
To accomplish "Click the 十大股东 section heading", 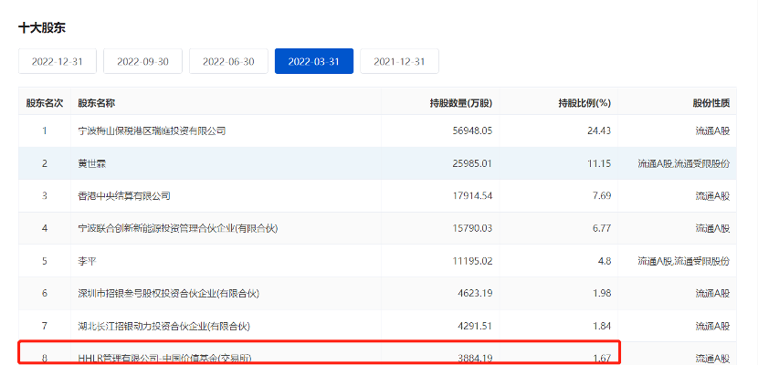I will 42,28.
